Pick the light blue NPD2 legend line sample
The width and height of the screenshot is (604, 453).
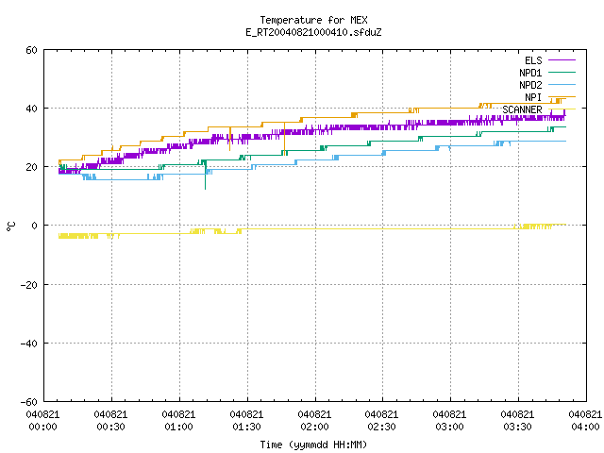(x=562, y=85)
